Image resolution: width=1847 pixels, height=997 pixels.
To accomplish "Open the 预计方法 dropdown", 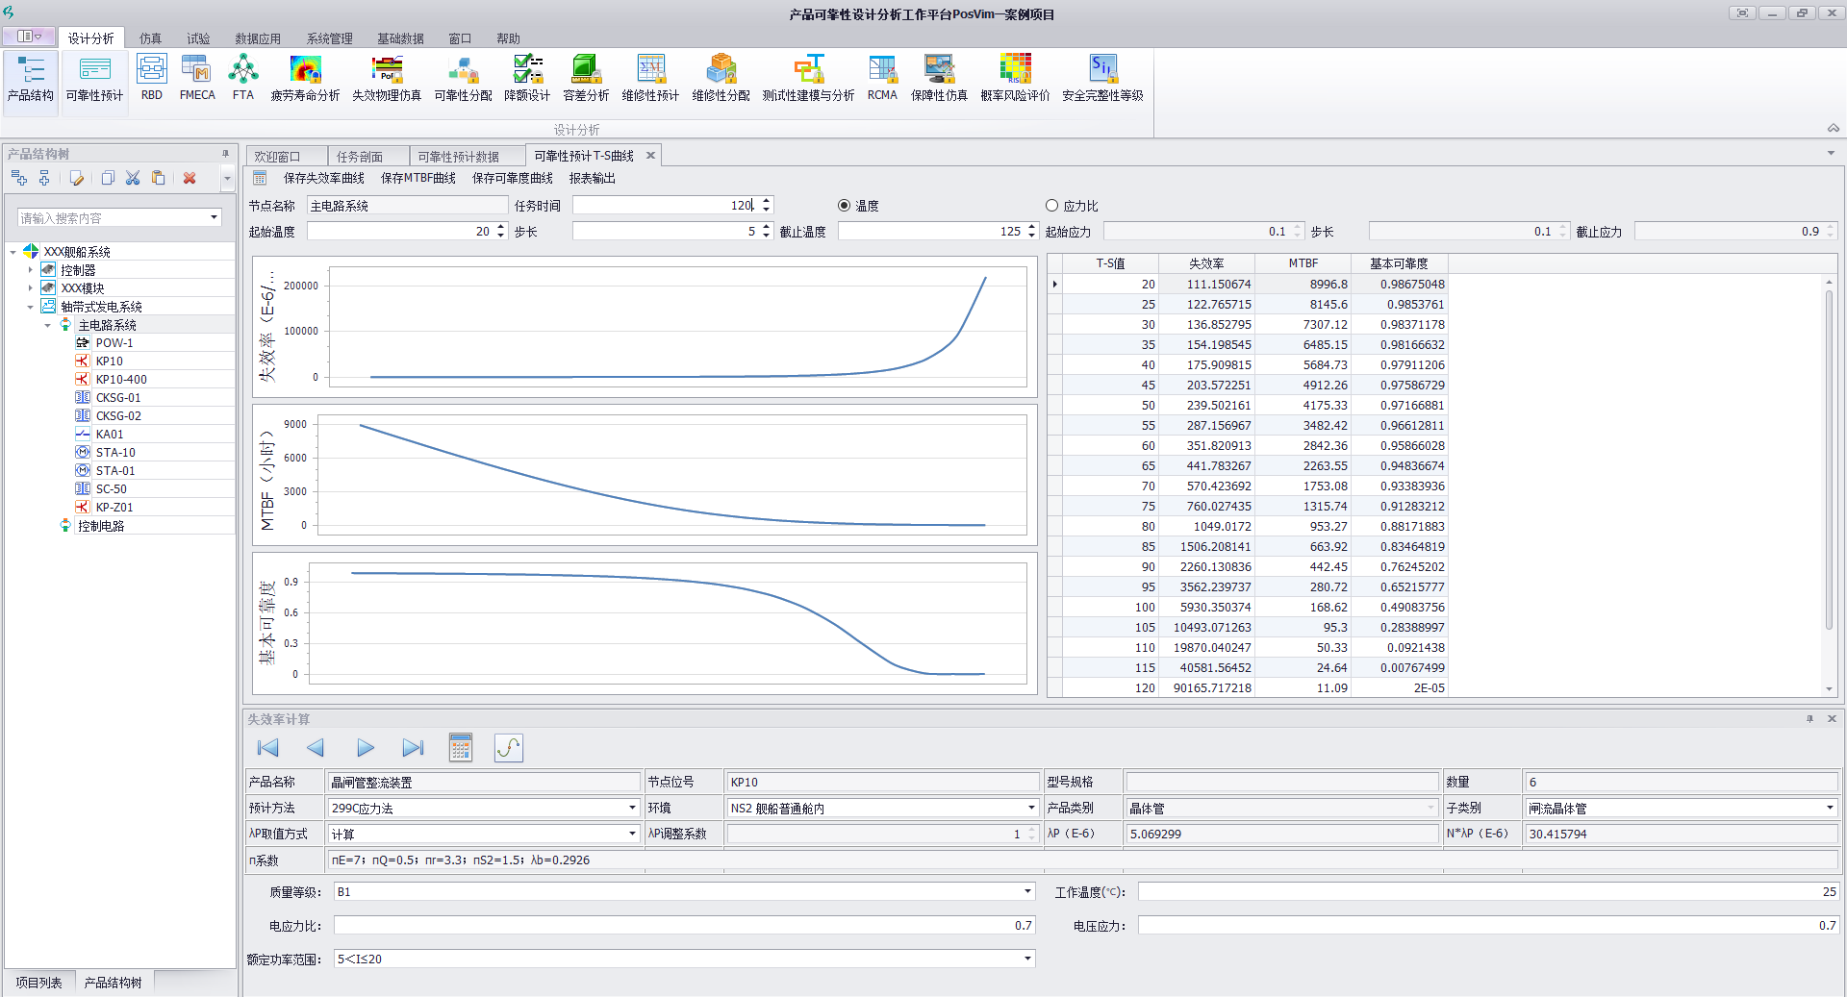I will pos(632,809).
